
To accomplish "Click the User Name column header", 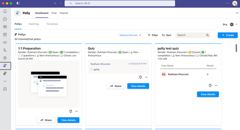I will 167,65.
